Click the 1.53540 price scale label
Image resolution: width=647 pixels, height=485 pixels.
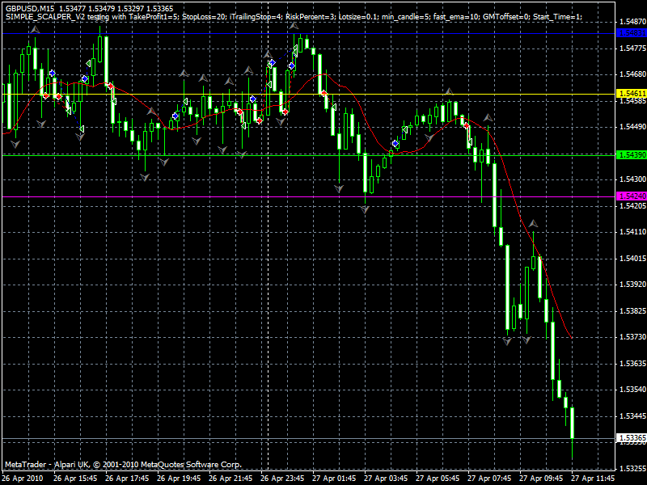coord(632,390)
